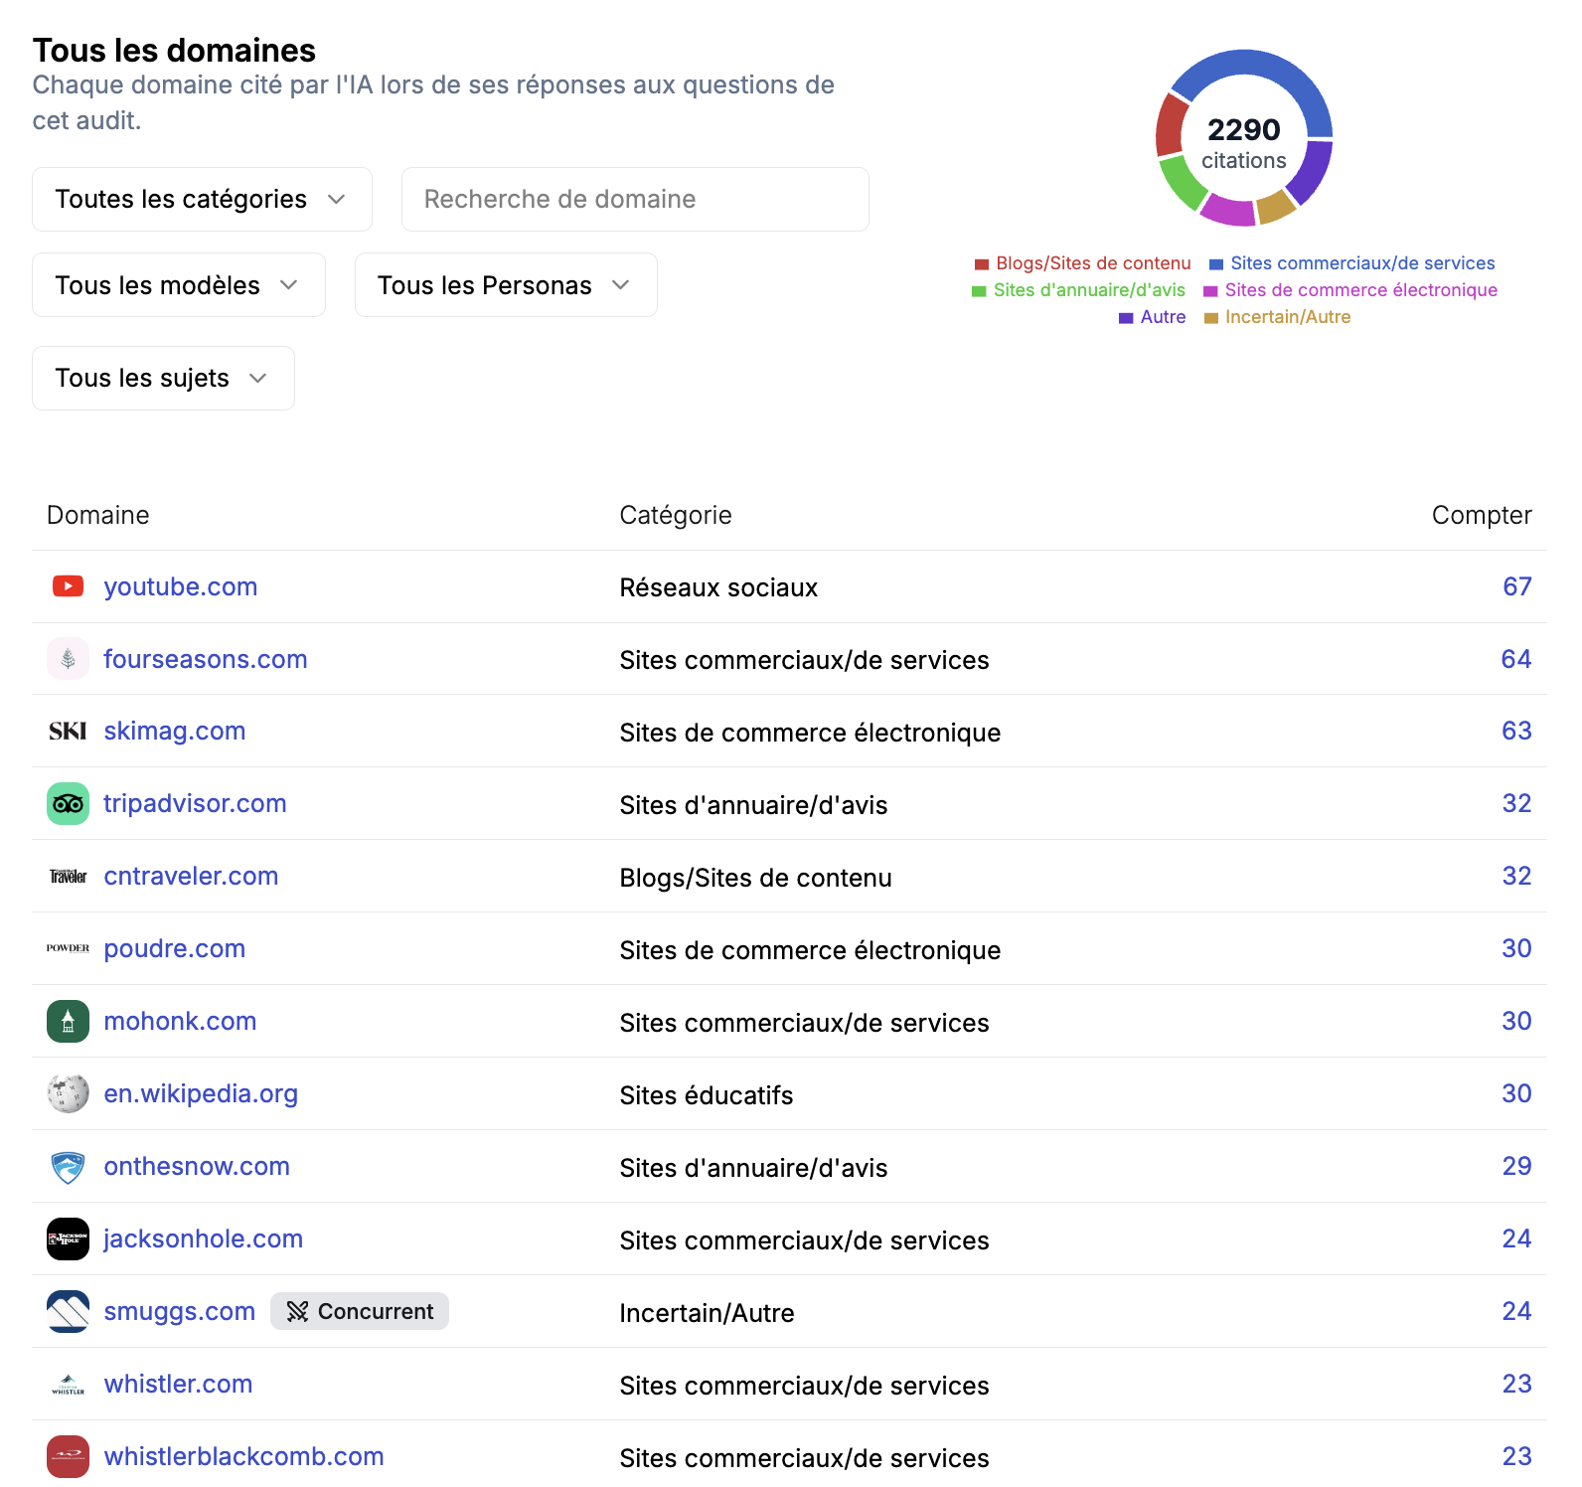Click the SKI magazine logo icon
Viewport: 1582px width, 1487px height.
[x=68, y=732]
